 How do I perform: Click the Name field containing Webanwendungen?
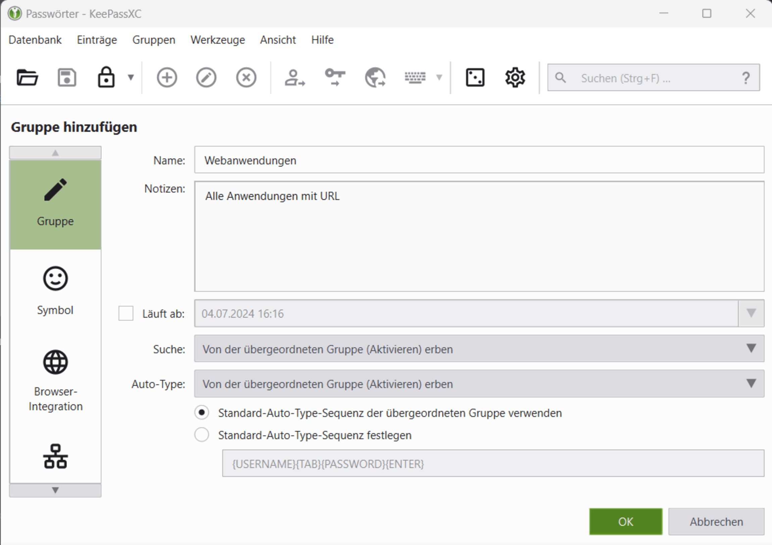(x=479, y=160)
